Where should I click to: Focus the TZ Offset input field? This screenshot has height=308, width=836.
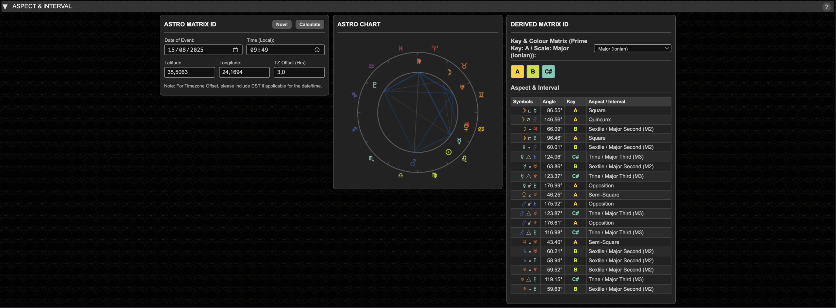tap(299, 72)
